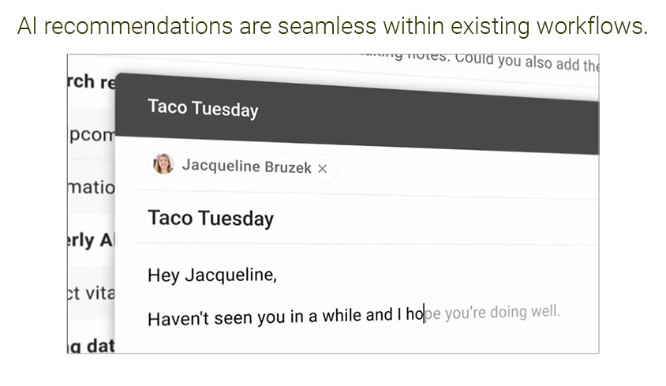
Task: Remove Jacqueline Bruzek recipient with X icon
Action: point(323,169)
